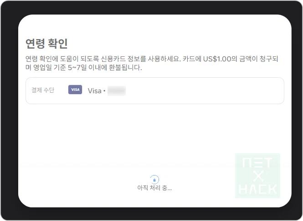Viewport: 303px width, 221px height.
Task: Click the '아직 처리 중...' status text
Action: point(154,188)
